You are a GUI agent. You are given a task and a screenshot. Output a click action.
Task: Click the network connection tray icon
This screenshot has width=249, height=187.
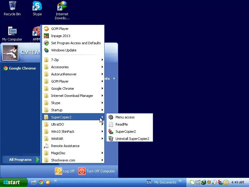coord(198,182)
